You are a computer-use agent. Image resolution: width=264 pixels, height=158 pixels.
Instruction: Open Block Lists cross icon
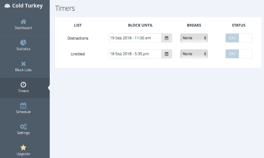23,64
